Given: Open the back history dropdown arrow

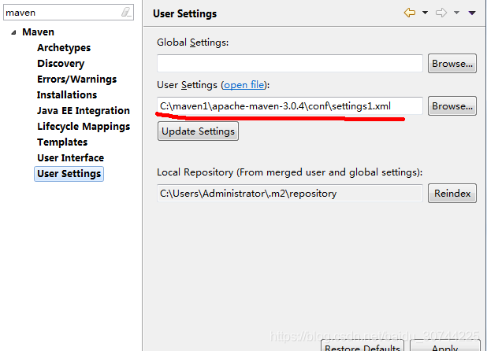Looking at the screenshot, I should [x=425, y=13].
